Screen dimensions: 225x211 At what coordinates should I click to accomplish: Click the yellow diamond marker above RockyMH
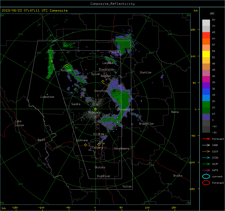(67, 65)
